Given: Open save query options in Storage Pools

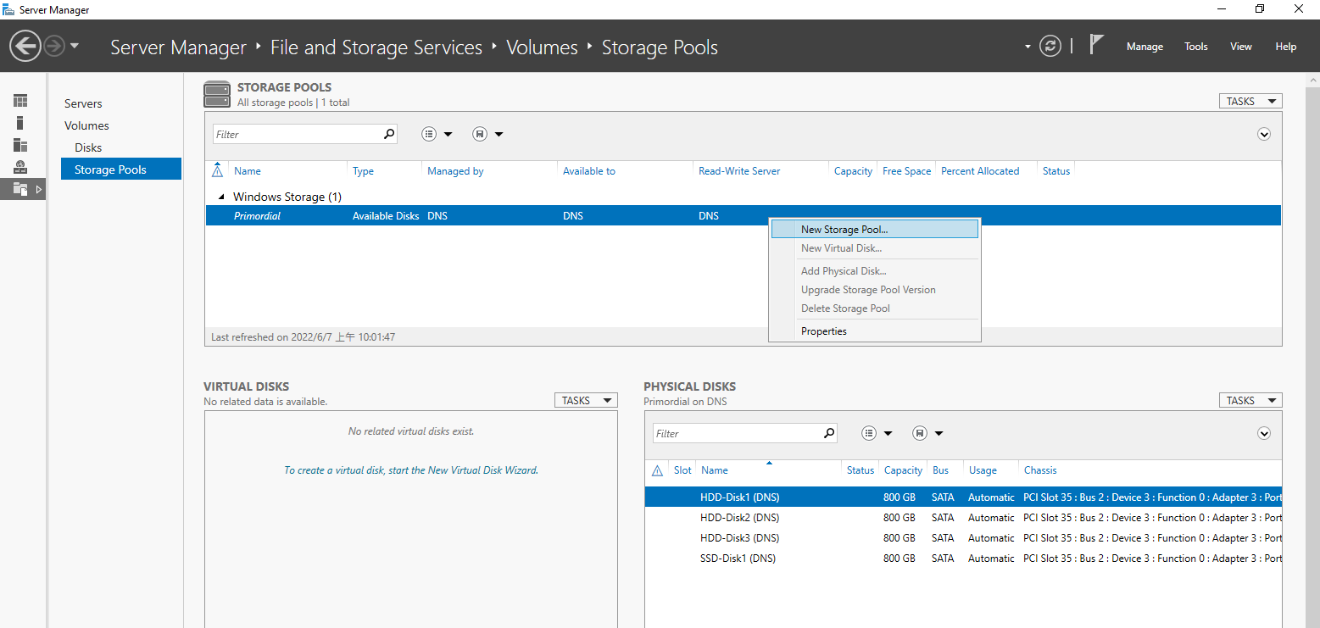Looking at the screenshot, I should [x=487, y=134].
